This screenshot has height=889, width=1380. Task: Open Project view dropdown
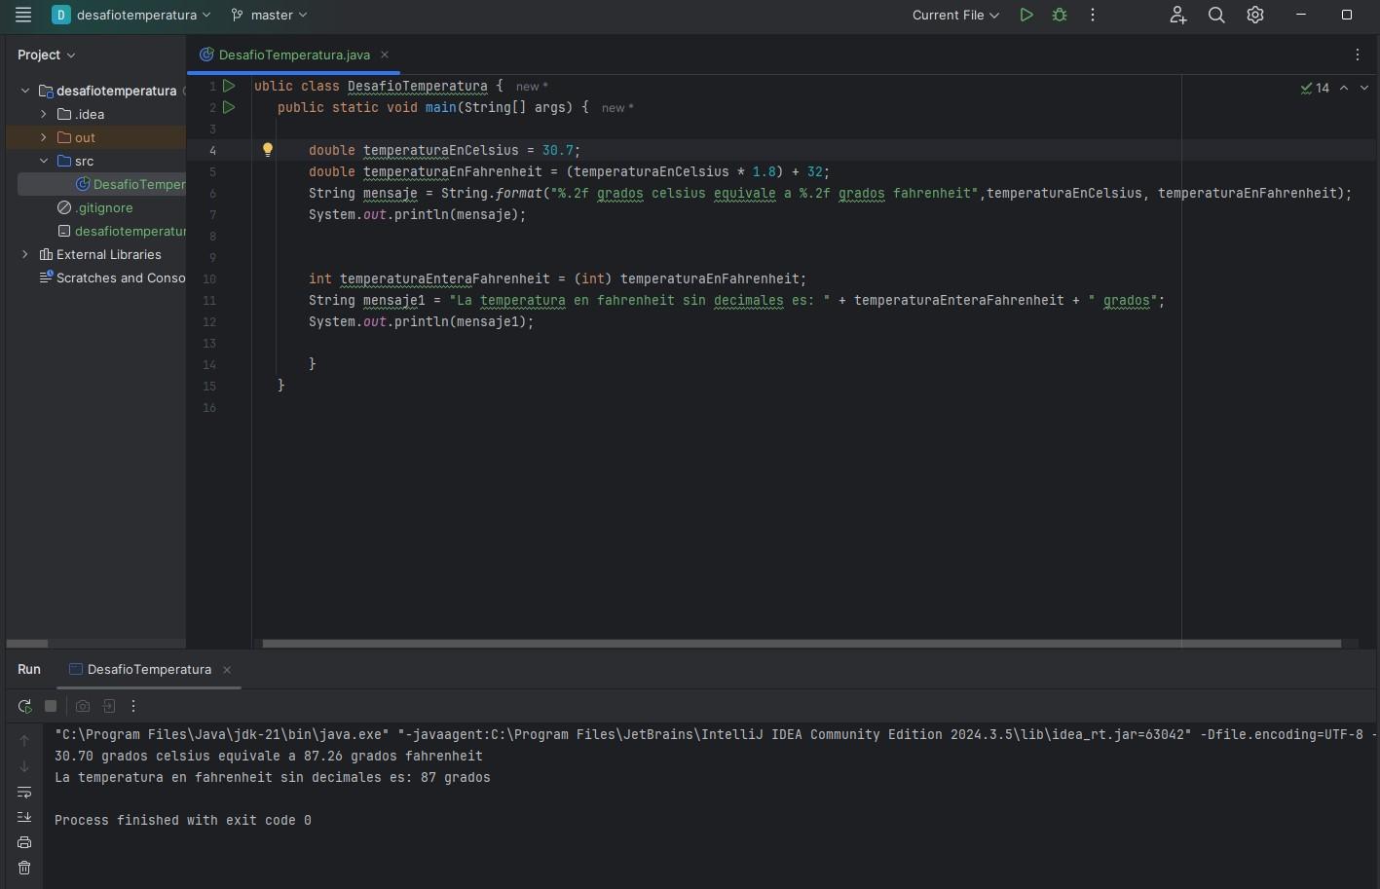pos(46,55)
